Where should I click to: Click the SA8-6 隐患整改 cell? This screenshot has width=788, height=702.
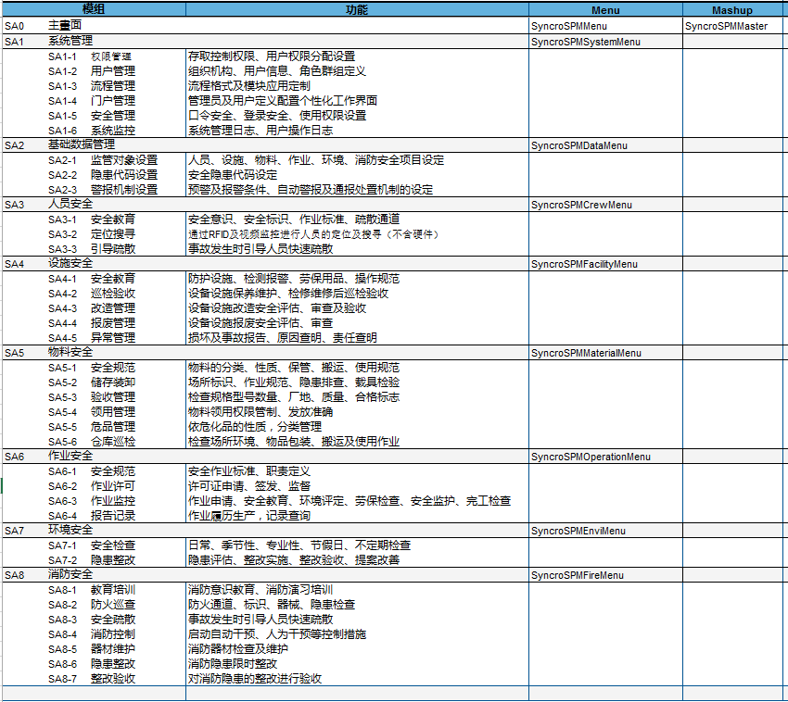pyautogui.click(x=94, y=664)
